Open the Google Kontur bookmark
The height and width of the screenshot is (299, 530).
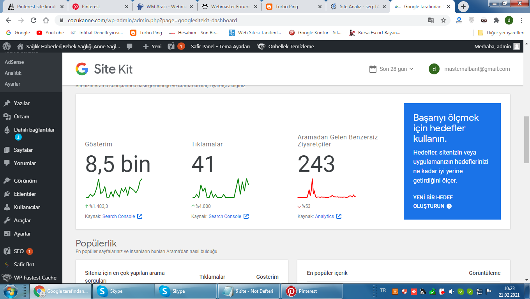coord(315,33)
